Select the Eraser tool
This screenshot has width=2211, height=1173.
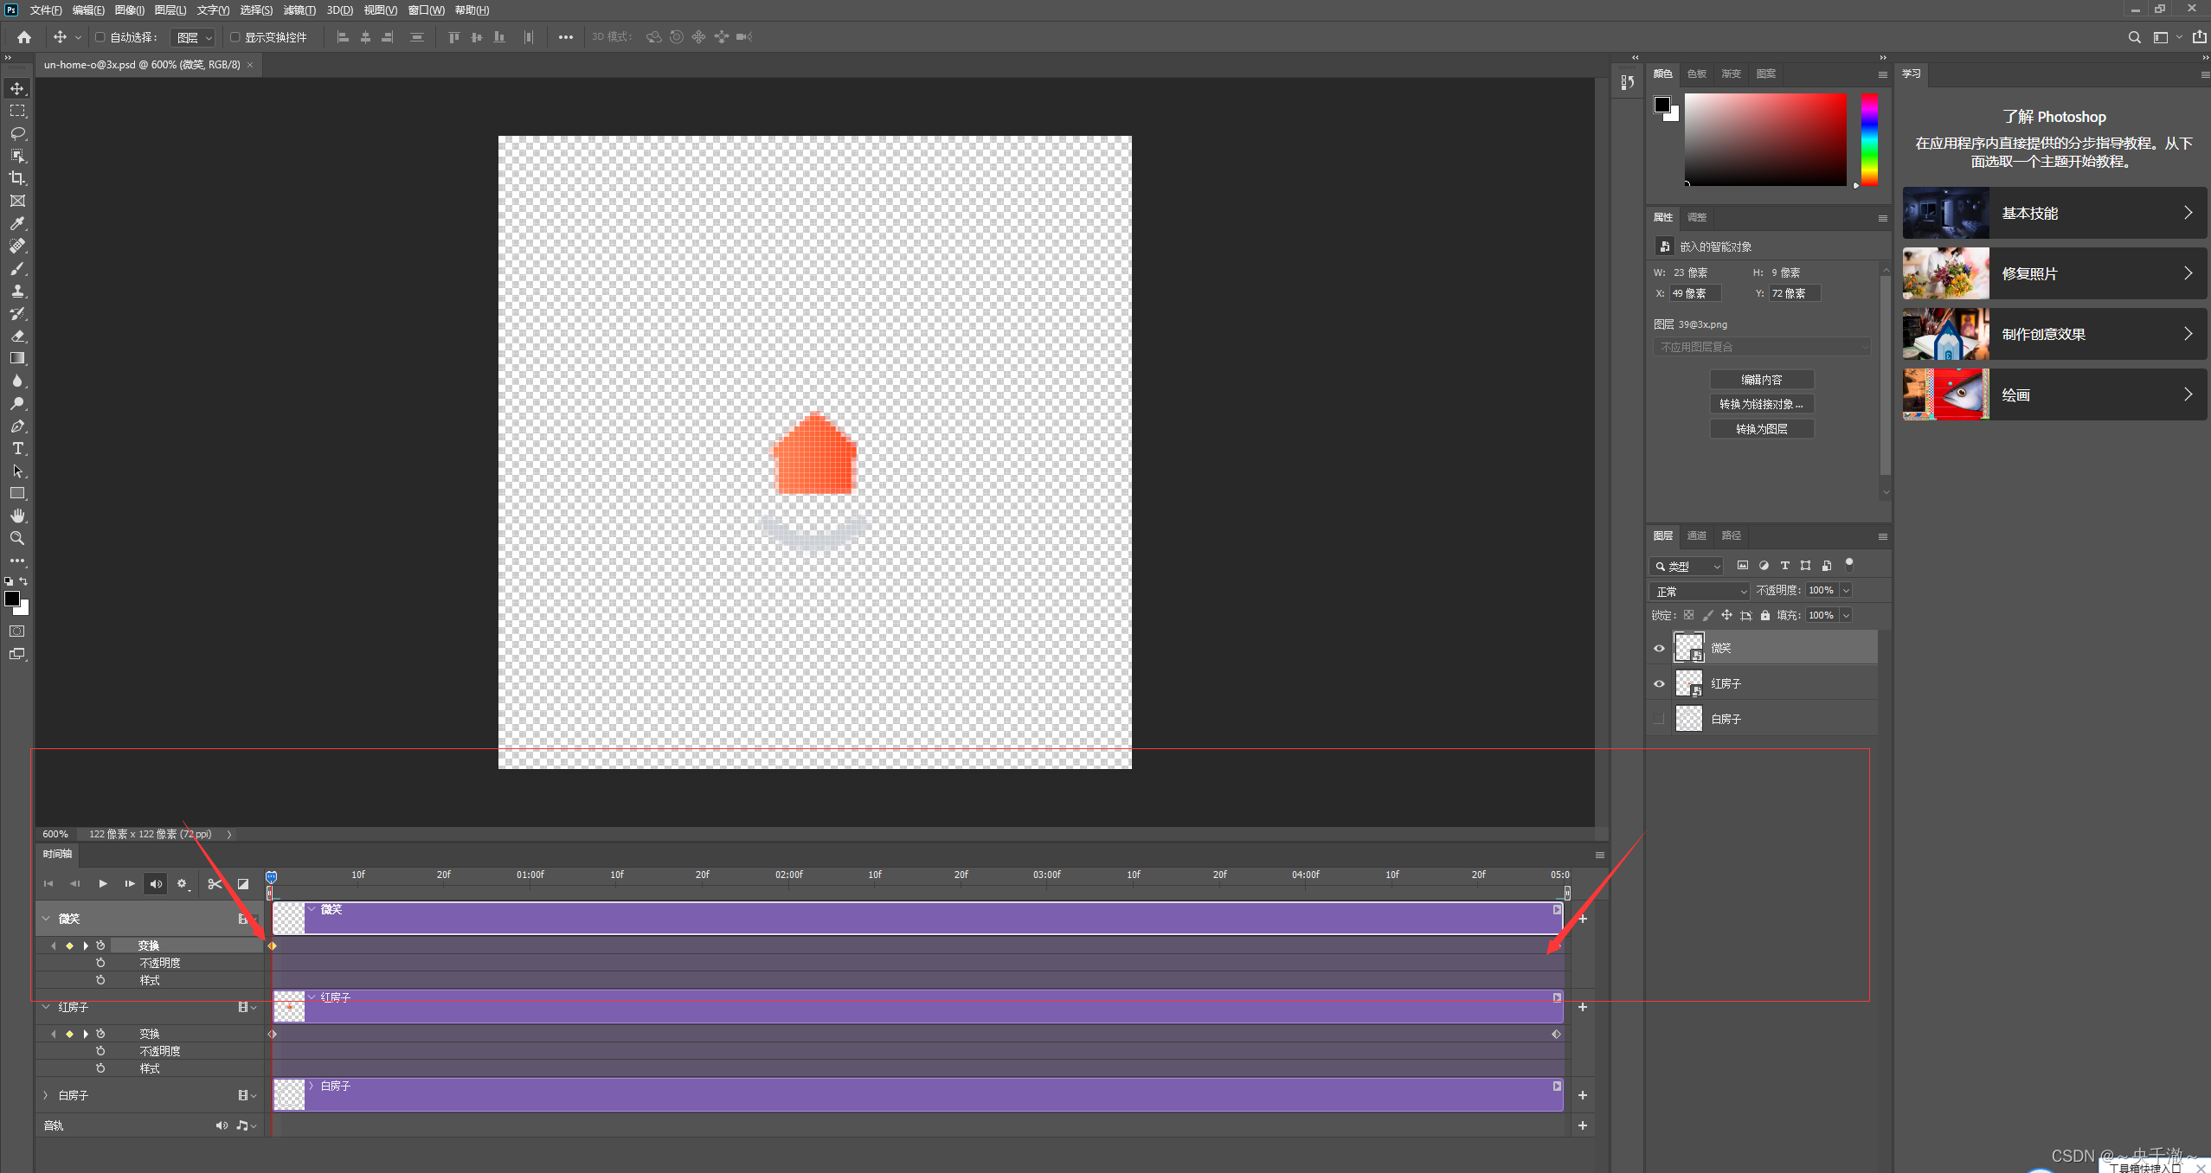point(17,336)
